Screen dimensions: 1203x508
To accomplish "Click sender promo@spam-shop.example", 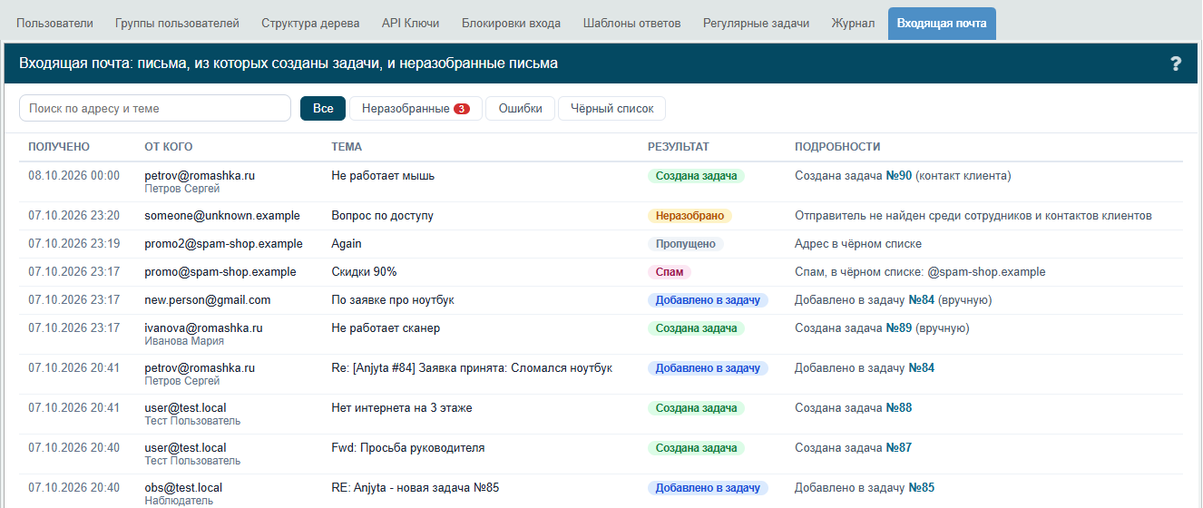I will (x=220, y=271).
